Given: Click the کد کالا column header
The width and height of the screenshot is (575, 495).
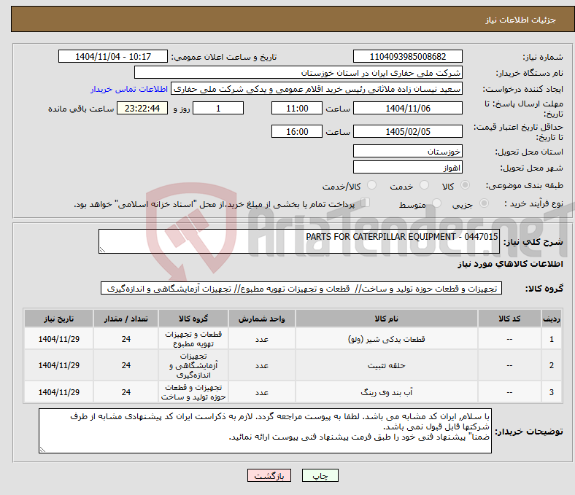Looking at the screenshot, I should coord(509,319).
